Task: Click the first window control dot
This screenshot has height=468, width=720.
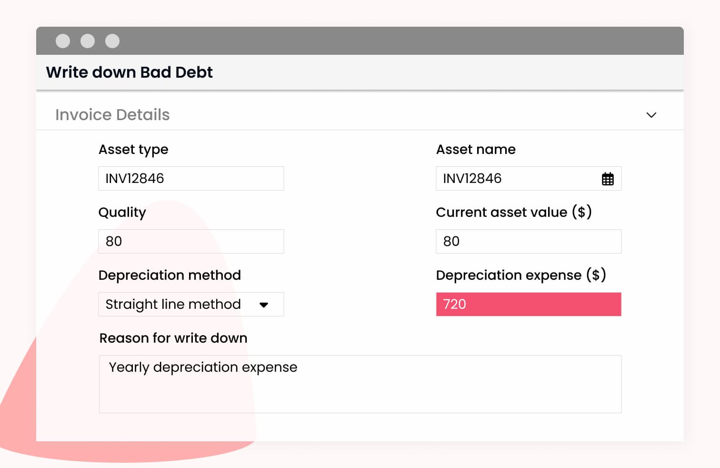Action: (x=63, y=41)
